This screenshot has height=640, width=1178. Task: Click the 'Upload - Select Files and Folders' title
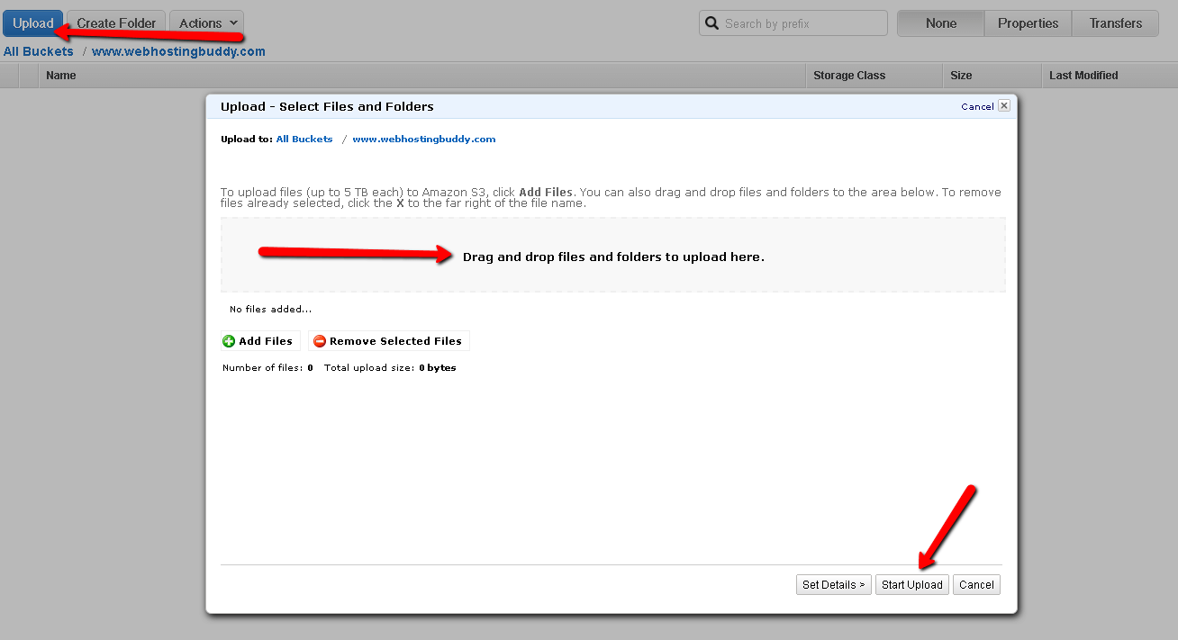point(327,106)
